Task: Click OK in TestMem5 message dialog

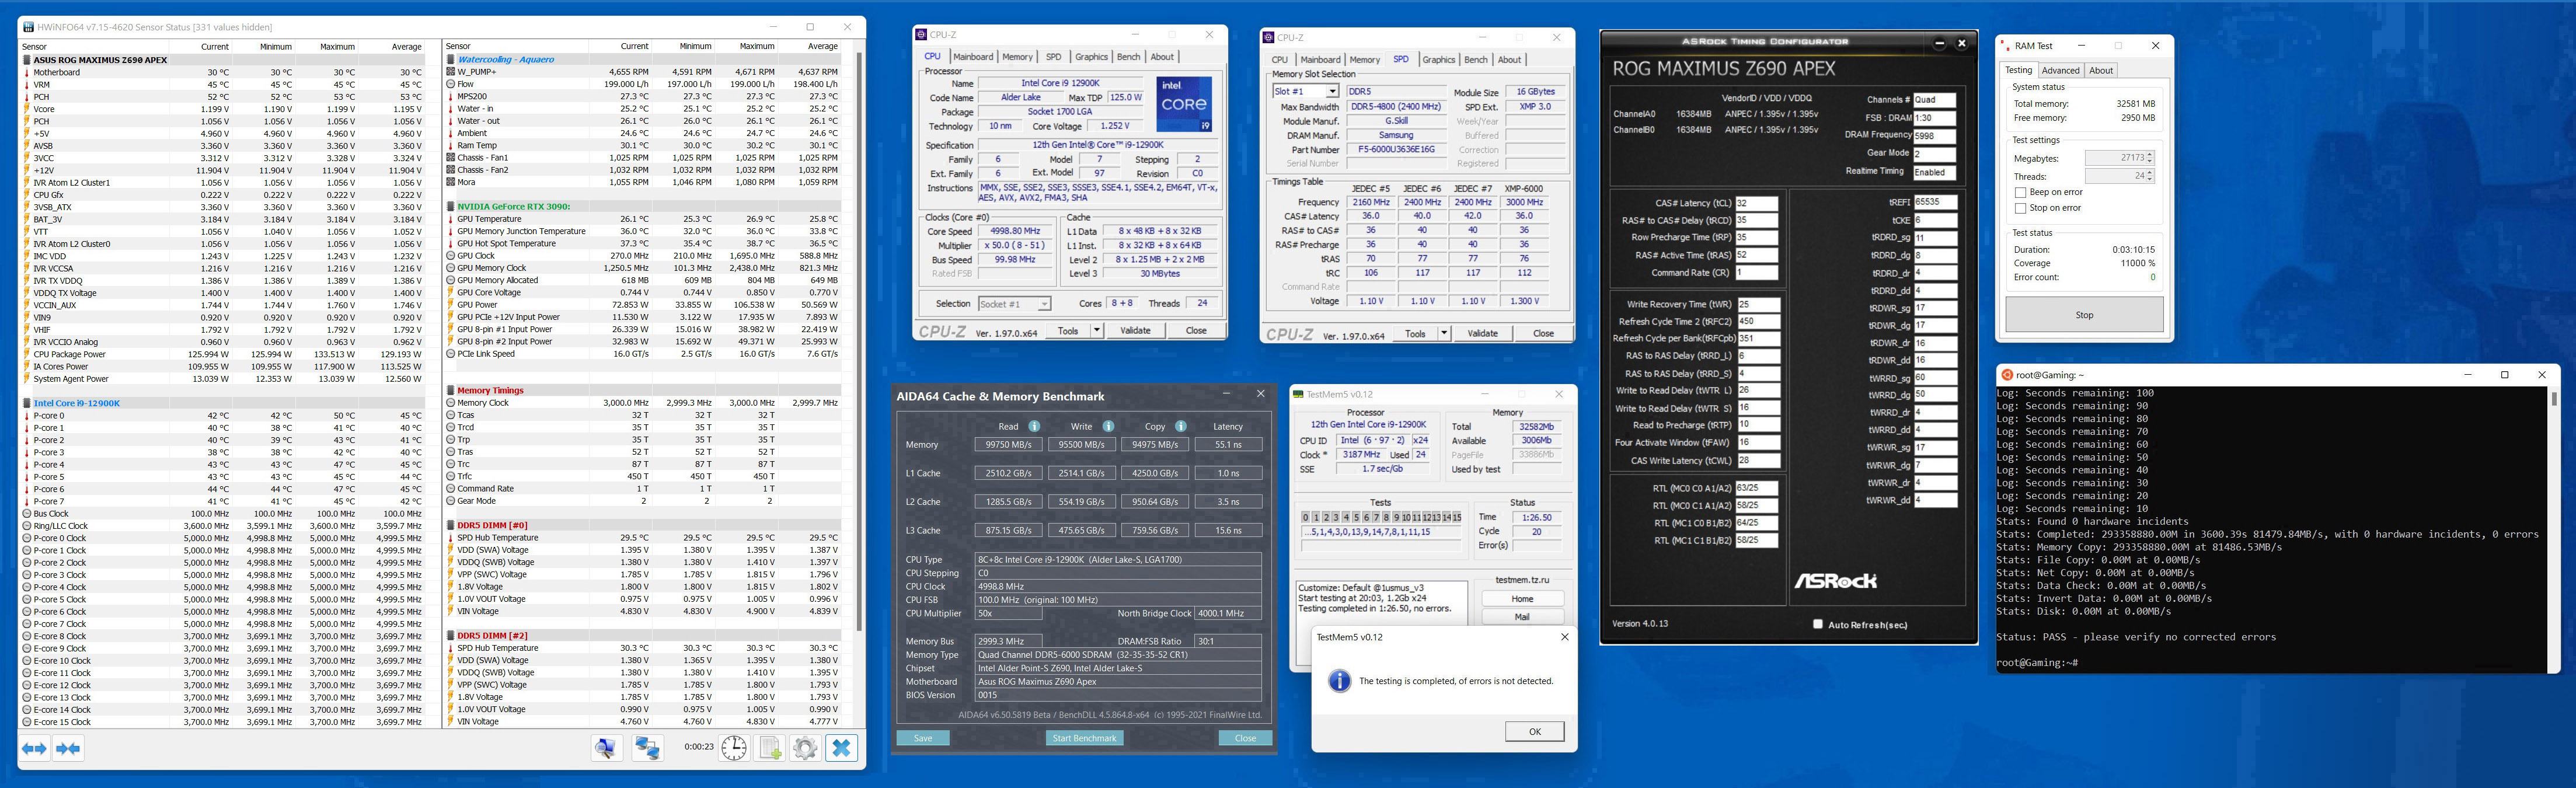Action: coord(1534,731)
